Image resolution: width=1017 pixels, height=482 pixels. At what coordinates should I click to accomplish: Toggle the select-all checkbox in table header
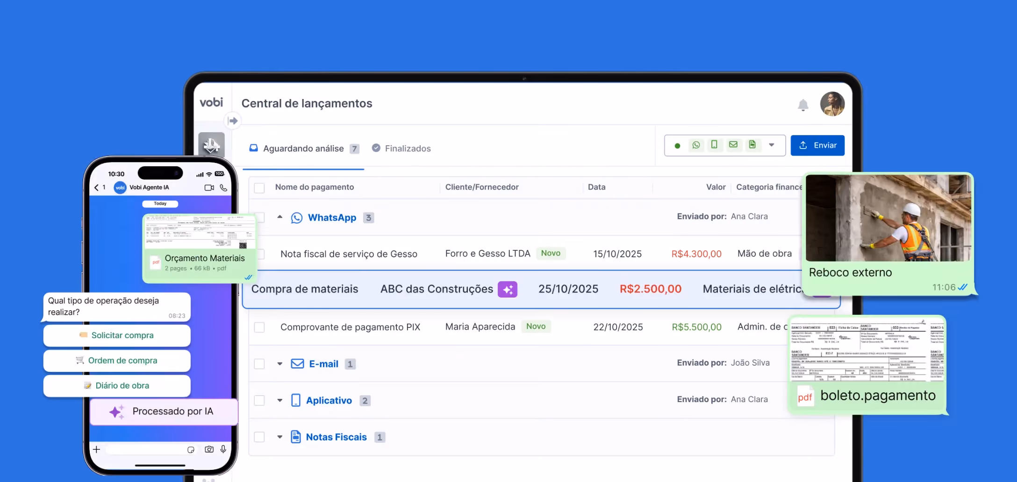click(x=259, y=188)
